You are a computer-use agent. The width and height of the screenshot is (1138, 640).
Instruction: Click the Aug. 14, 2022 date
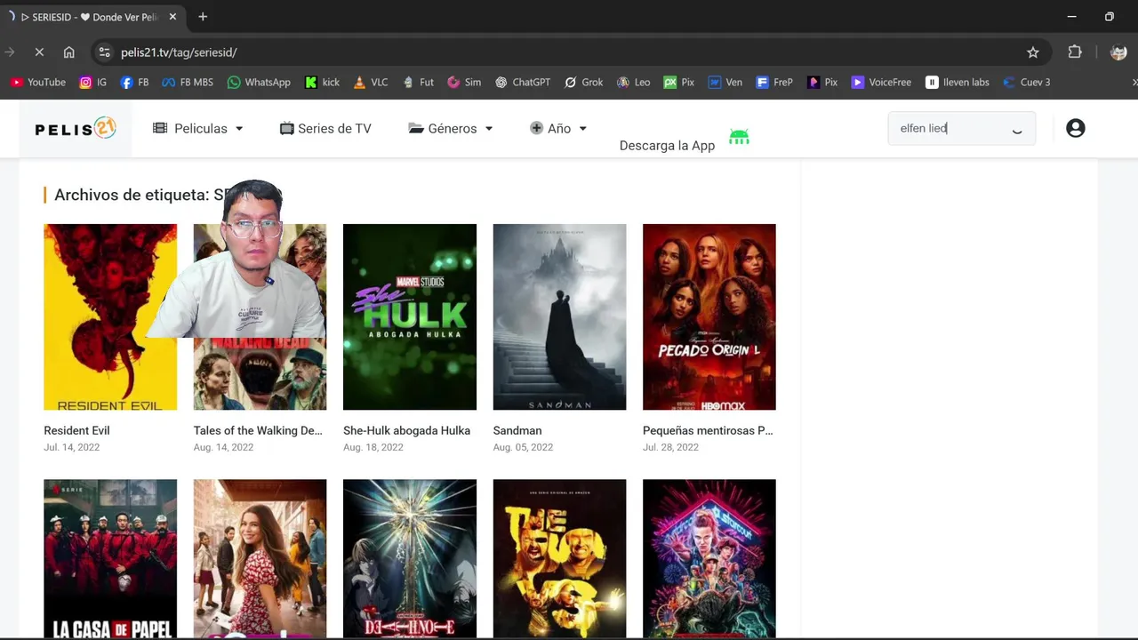(x=223, y=447)
